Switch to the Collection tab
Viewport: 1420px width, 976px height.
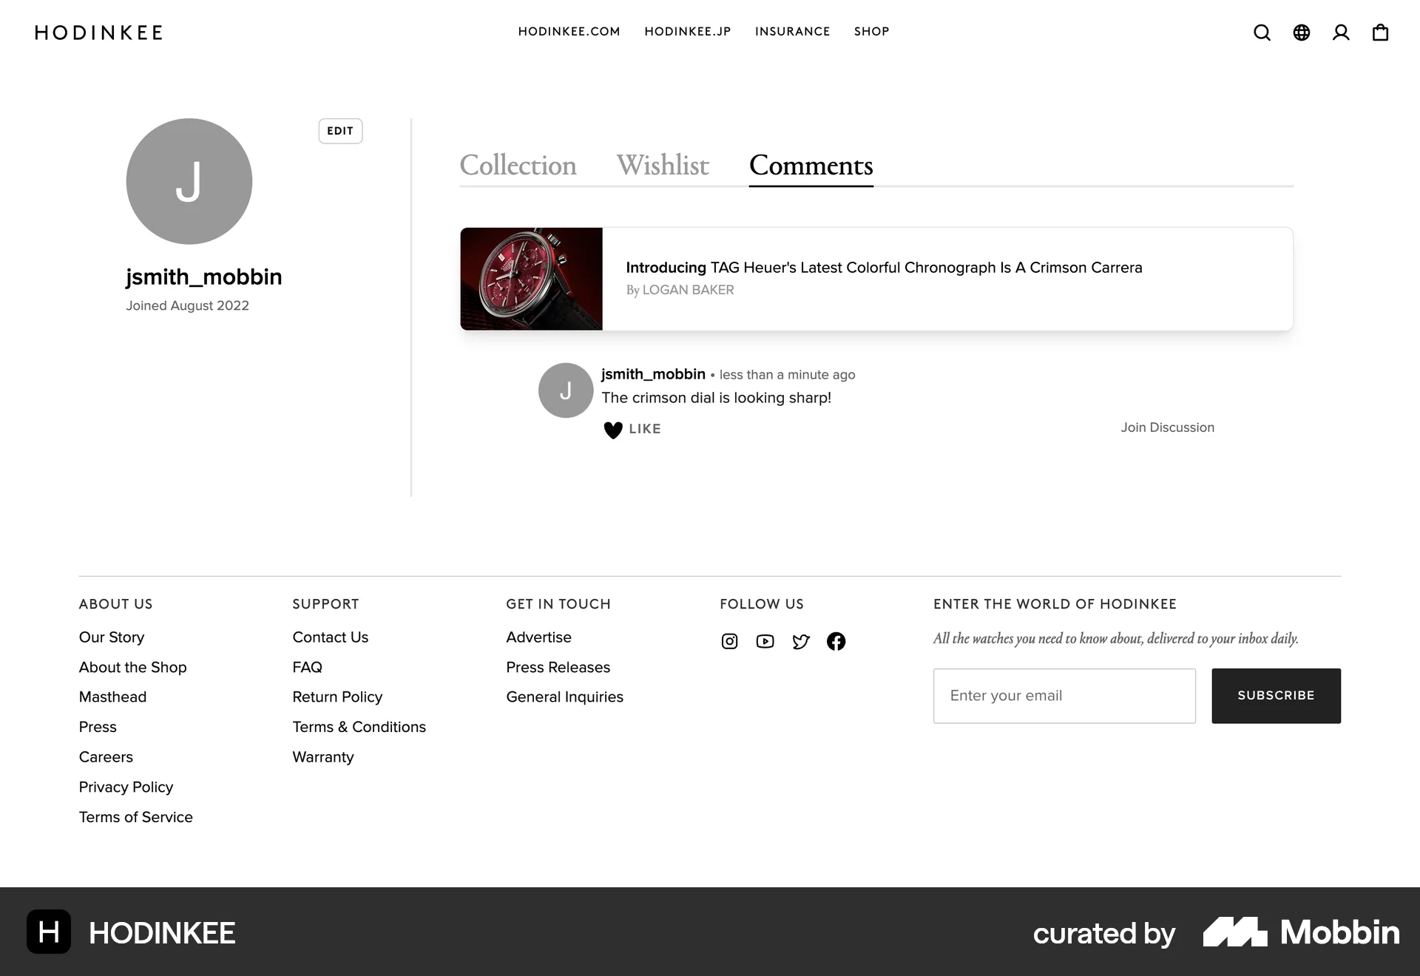tap(518, 166)
